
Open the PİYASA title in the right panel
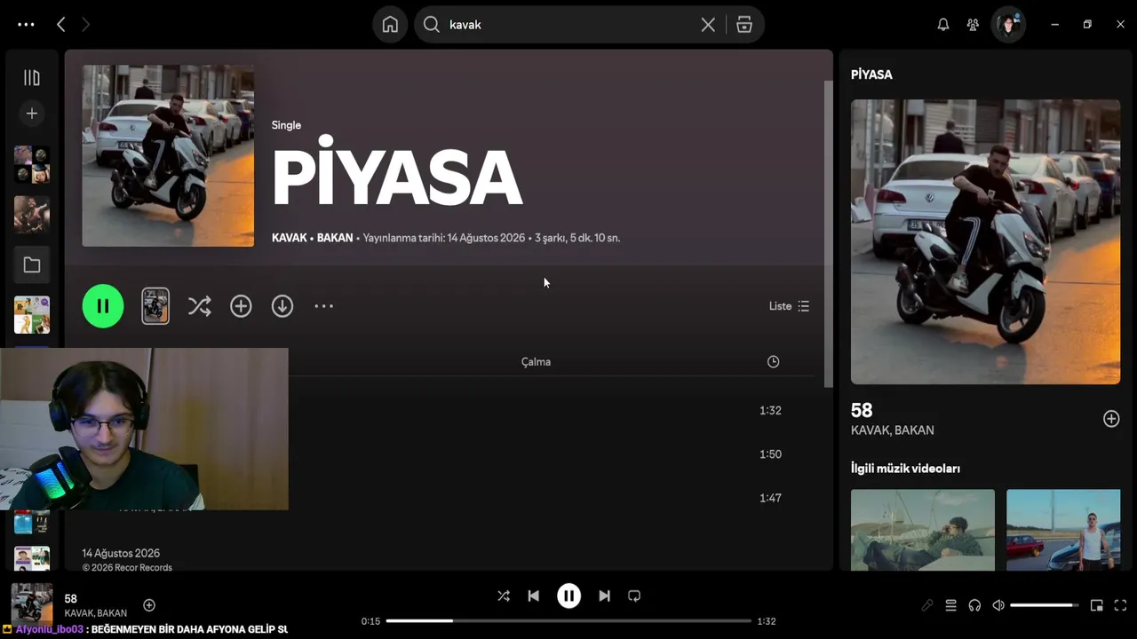tap(871, 75)
